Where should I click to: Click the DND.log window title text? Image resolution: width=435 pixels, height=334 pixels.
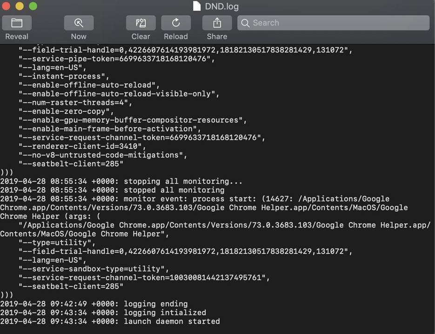pyautogui.click(x=221, y=7)
